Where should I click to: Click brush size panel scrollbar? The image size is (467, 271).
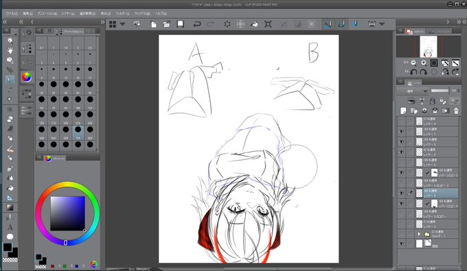coord(98,94)
